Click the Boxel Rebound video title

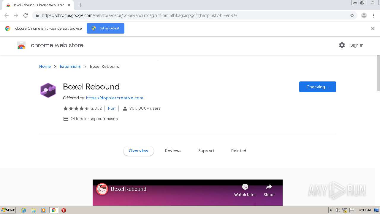click(x=129, y=189)
